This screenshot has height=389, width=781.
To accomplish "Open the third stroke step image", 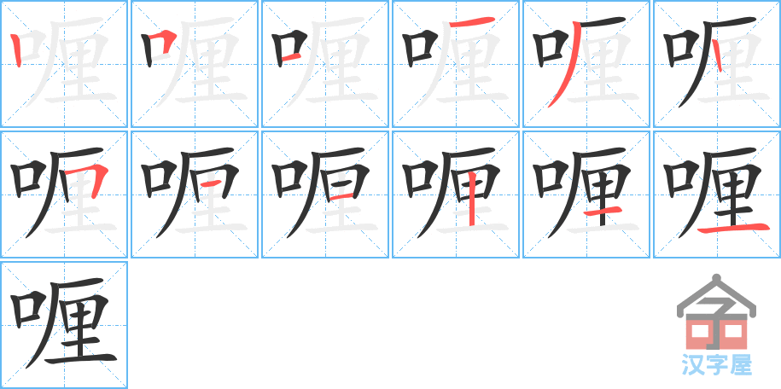I will [x=325, y=64].
